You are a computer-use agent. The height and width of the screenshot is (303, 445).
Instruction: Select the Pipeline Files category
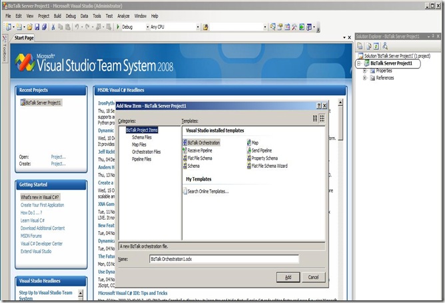141,159
